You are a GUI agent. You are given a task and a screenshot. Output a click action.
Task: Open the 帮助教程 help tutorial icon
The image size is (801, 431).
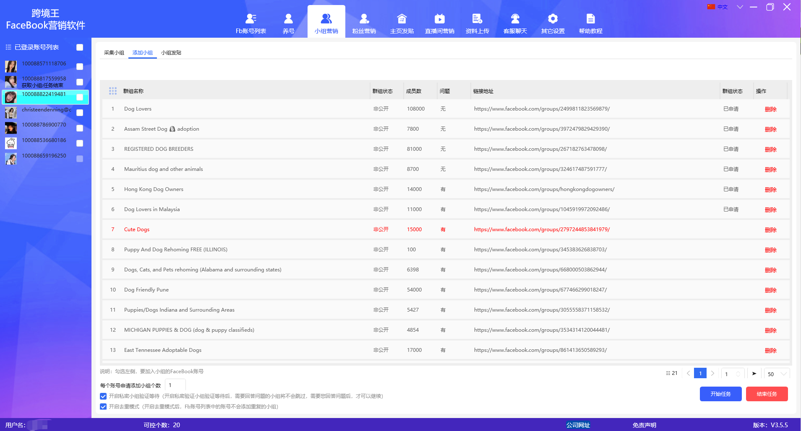[x=590, y=19]
